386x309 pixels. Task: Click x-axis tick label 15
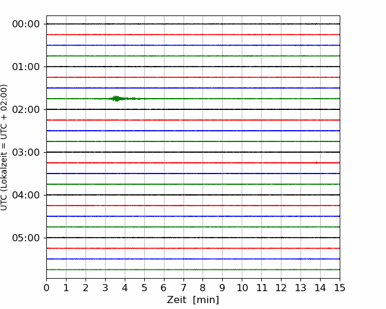pyautogui.click(x=340, y=288)
